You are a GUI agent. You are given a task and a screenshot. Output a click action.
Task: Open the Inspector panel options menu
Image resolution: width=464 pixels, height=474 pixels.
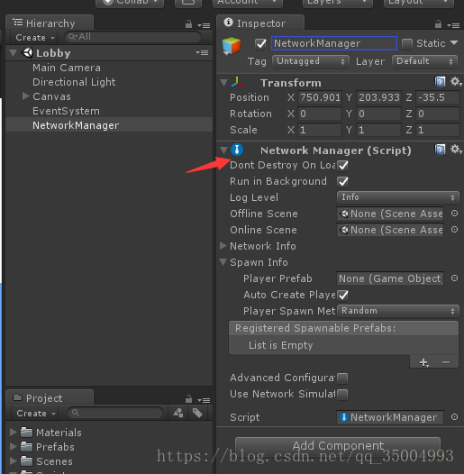(x=453, y=25)
